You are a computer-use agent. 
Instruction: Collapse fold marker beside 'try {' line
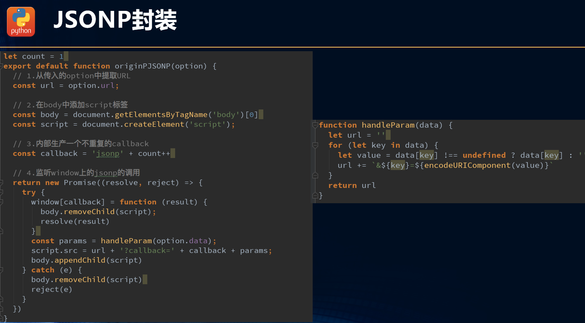1,192
